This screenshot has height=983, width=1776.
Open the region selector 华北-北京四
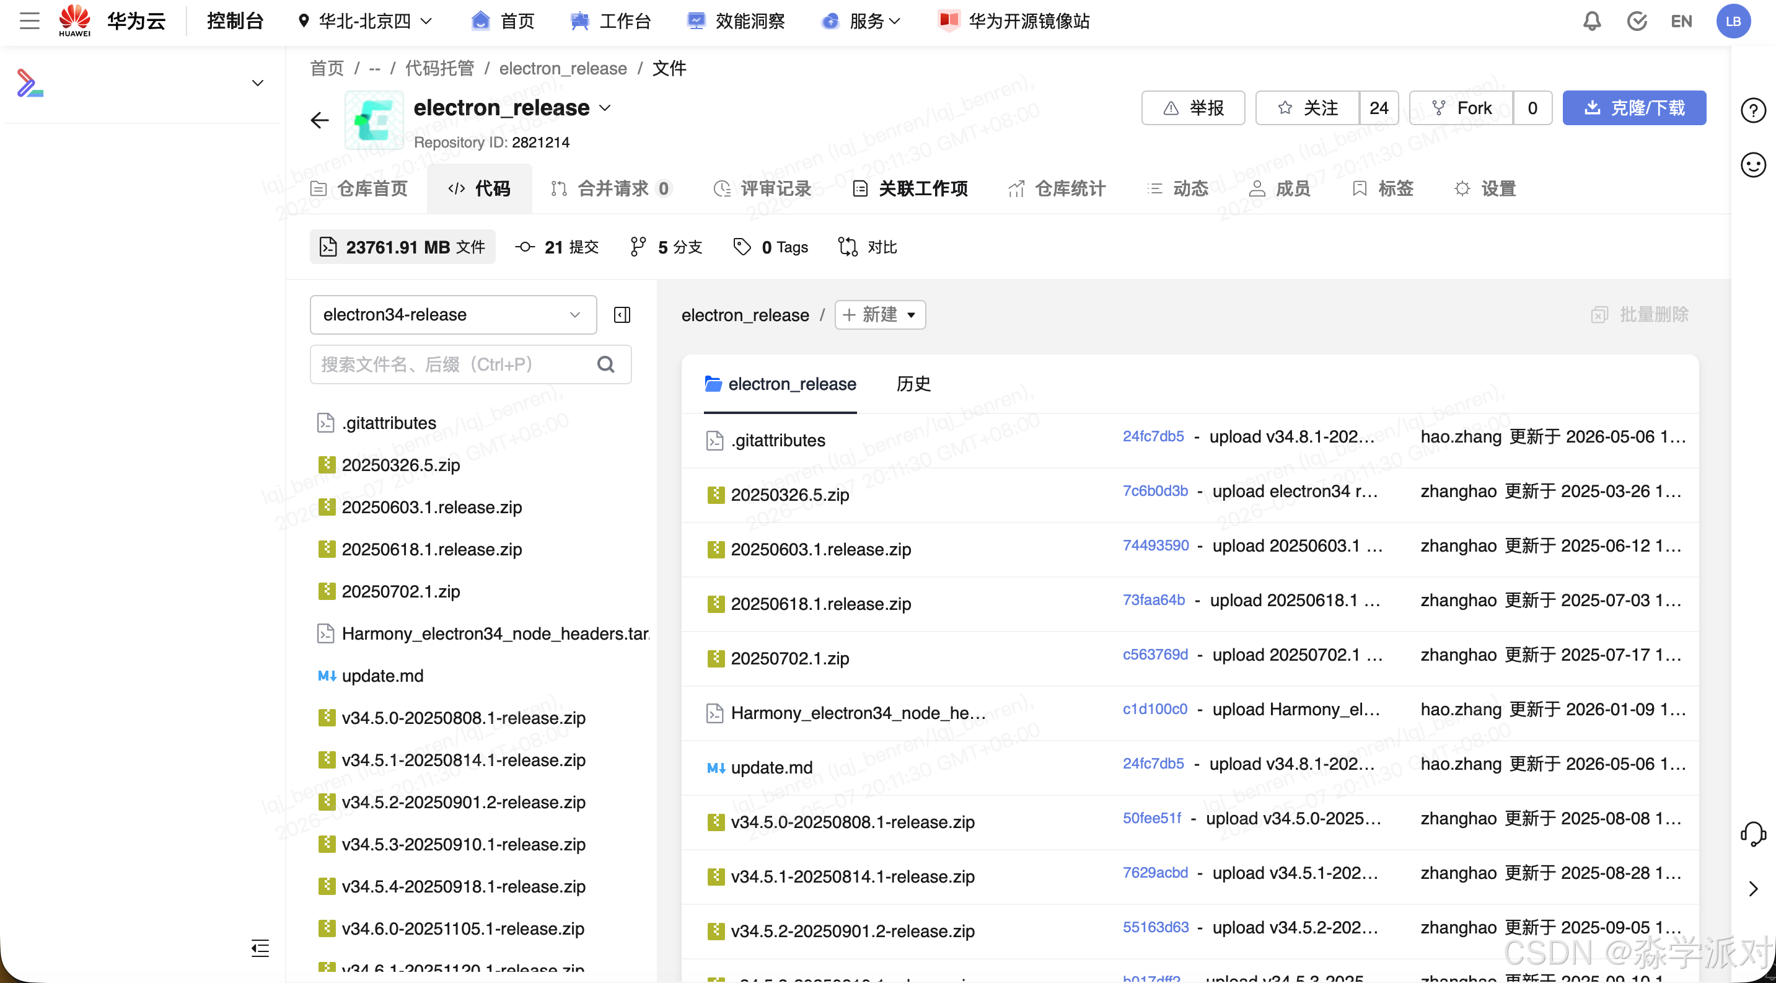tap(366, 21)
